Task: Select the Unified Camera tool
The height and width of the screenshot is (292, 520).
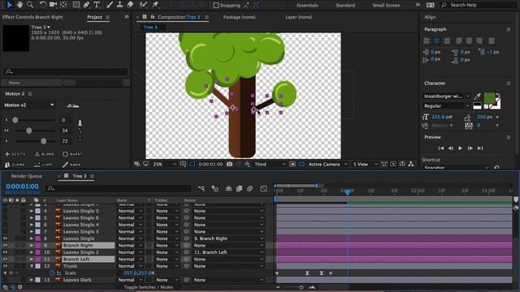Action: pyautogui.click(x=53, y=5)
